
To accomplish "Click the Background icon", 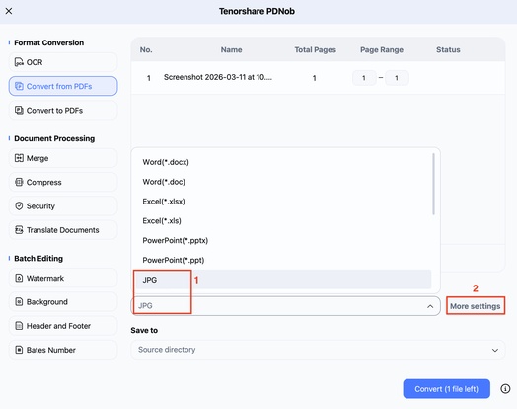I will point(19,301).
